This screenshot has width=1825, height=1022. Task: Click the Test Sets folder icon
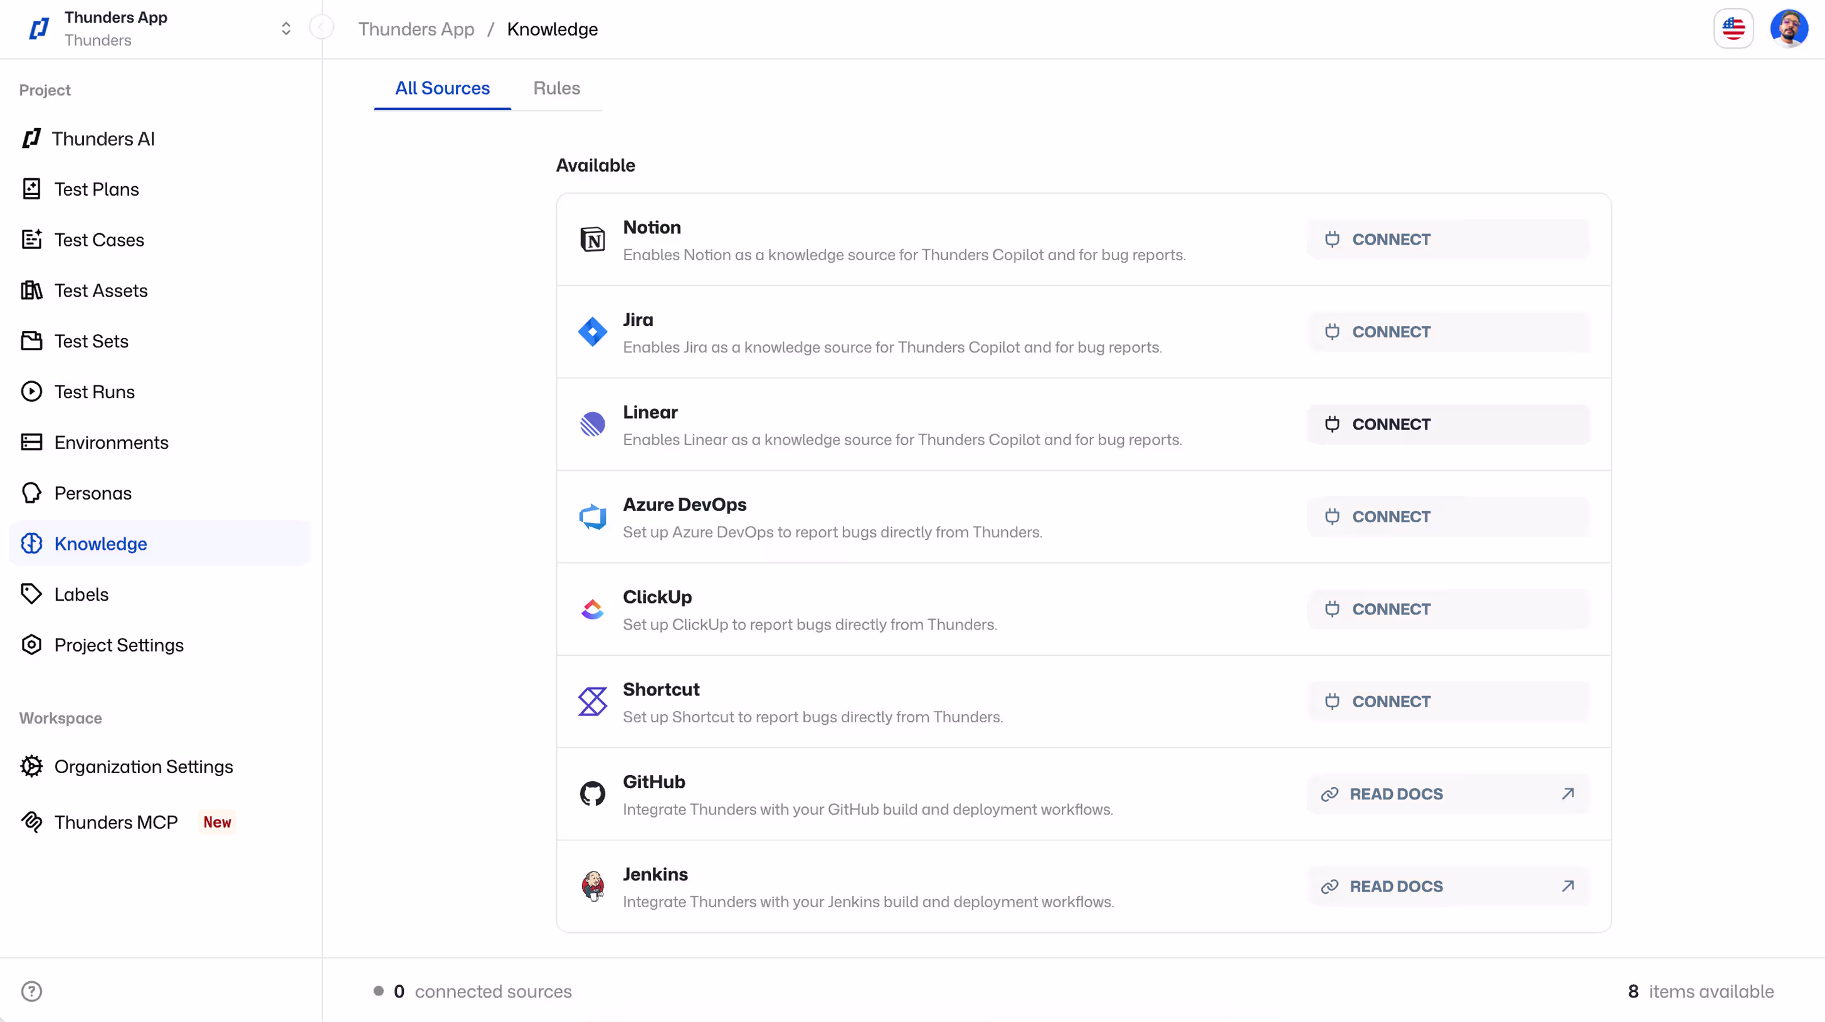[31, 341]
